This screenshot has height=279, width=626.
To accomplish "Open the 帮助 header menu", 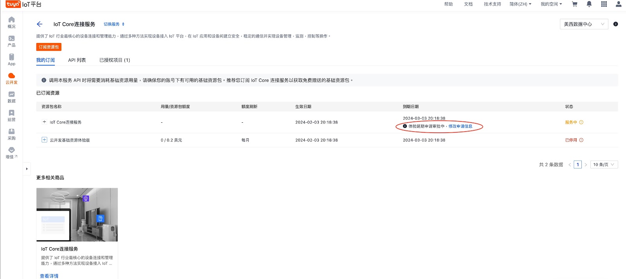I will pyautogui.click(x=448, y=4).
